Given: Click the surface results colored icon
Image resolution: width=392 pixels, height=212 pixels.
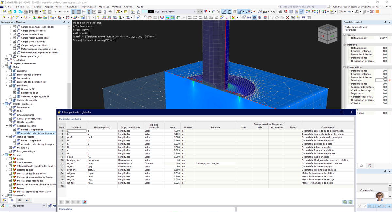Looking at the screenshot, I should coord(172,17).
